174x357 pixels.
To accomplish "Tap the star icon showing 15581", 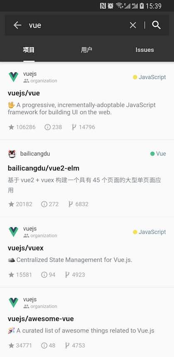I will point(11,275).
